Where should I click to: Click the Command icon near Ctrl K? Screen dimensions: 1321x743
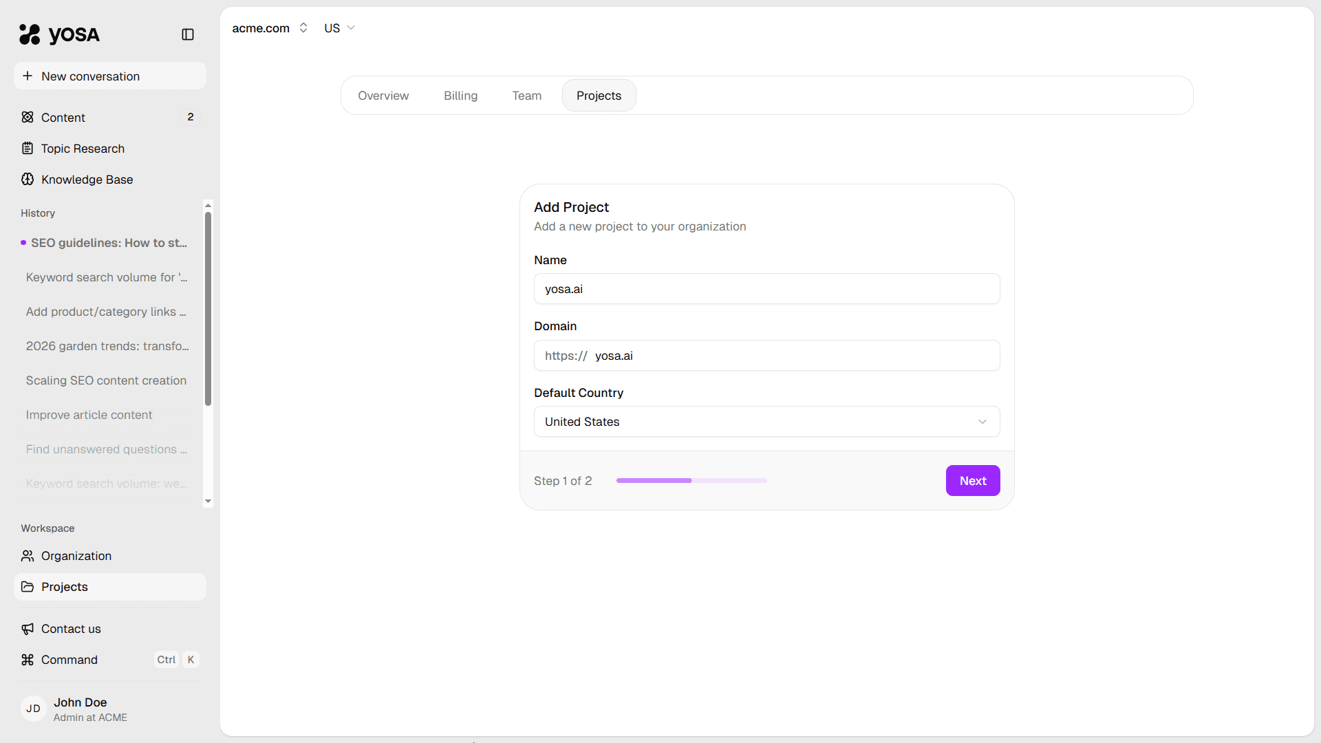coord(28,659)
